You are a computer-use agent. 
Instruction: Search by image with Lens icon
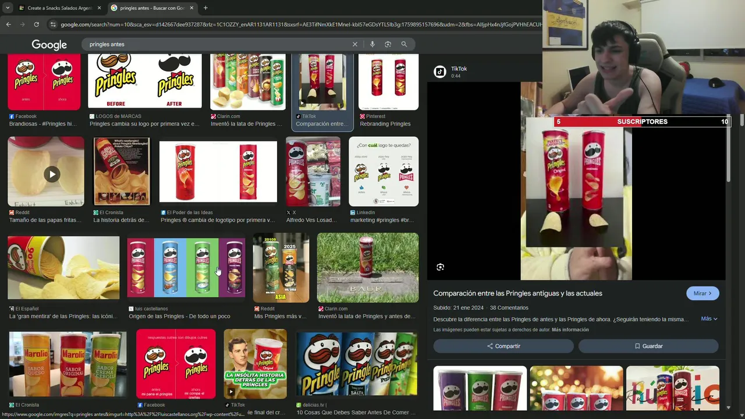[x=388, y=44]
